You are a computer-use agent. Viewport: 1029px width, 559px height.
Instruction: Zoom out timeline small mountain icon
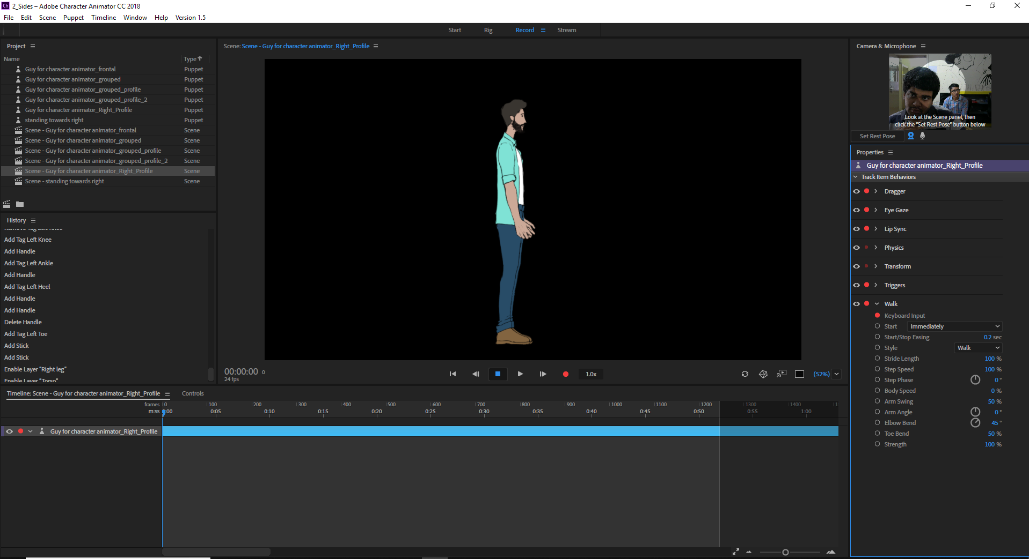coord(749,552)
